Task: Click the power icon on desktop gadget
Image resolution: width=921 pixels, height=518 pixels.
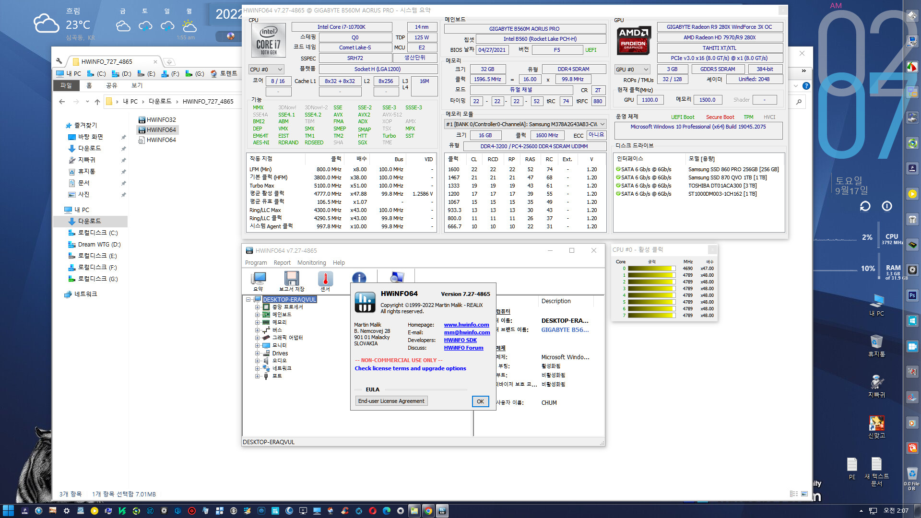Action: 887,206
